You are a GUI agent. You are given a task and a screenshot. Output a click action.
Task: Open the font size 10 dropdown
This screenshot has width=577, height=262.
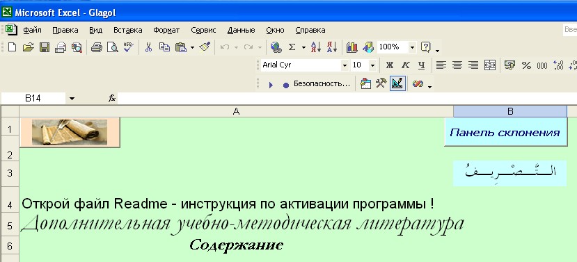(x=372, y=65)
